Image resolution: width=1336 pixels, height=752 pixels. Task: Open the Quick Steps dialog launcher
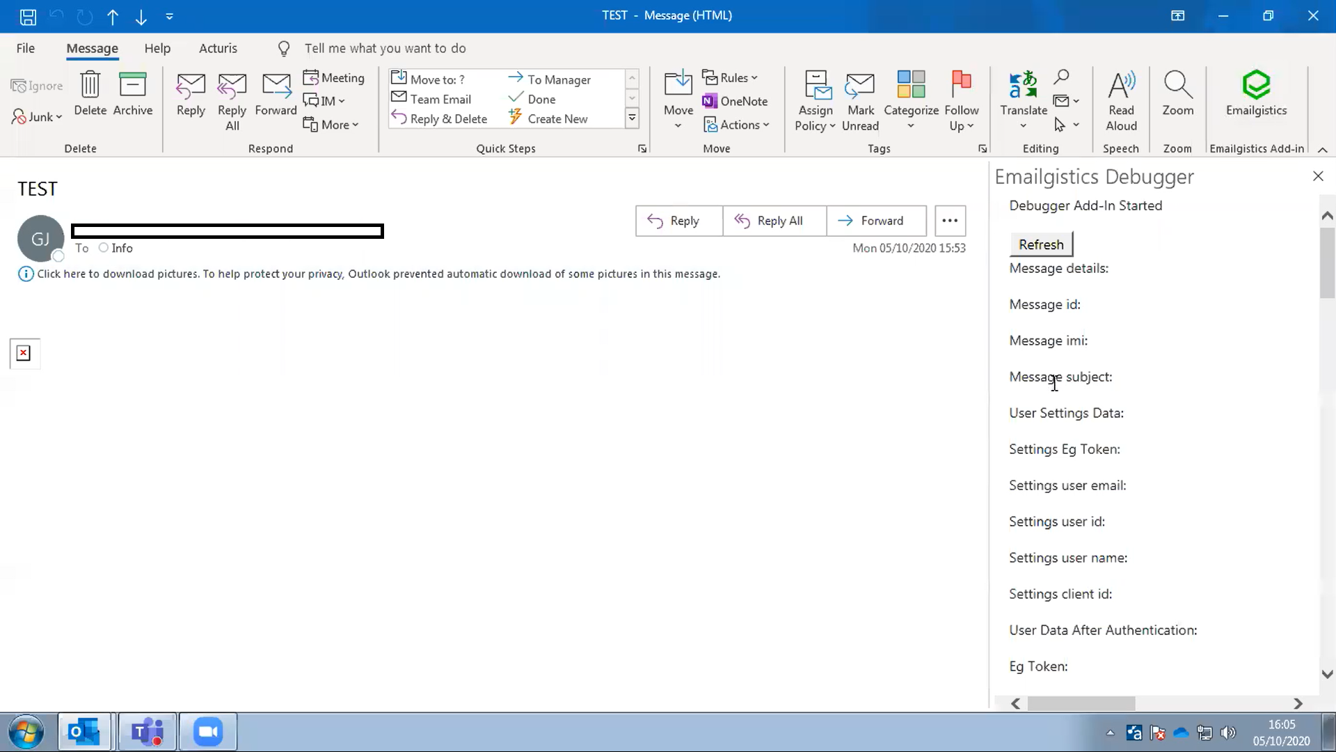pyautogui.click(x=642, y=148)
